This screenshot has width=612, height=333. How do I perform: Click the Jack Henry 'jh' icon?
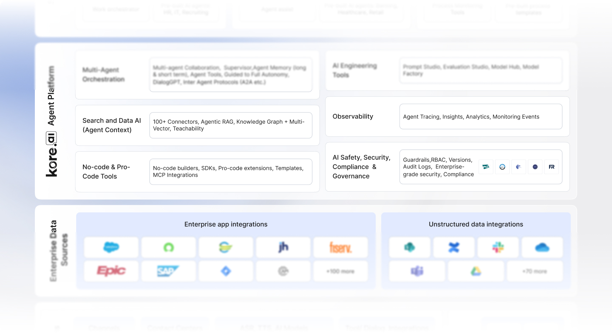click(283, 247)
